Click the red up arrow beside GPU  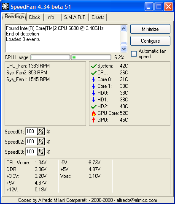pos(94,120)
